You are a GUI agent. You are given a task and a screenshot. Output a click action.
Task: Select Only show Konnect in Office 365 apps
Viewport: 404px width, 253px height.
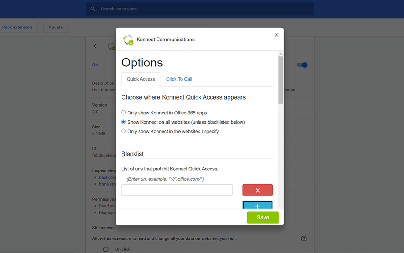point(124,113)
